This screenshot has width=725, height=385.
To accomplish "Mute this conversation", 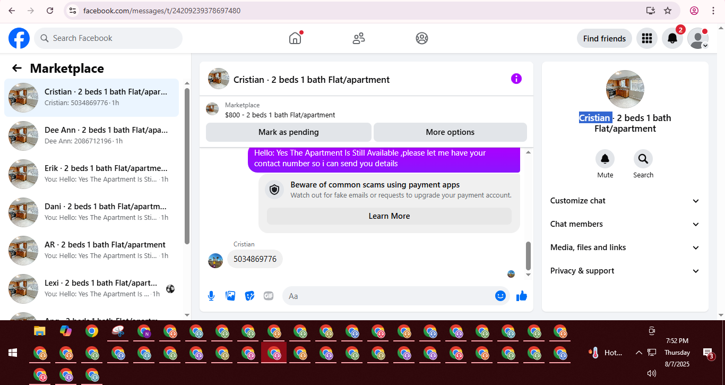I will click(x=605, y=159).
